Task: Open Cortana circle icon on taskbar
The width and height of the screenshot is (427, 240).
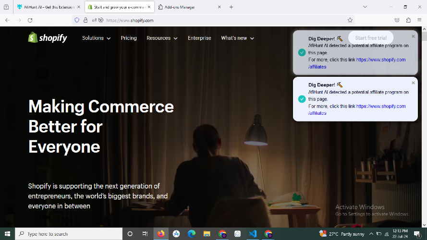Action: pyautogui.click(x=130, y=234)
